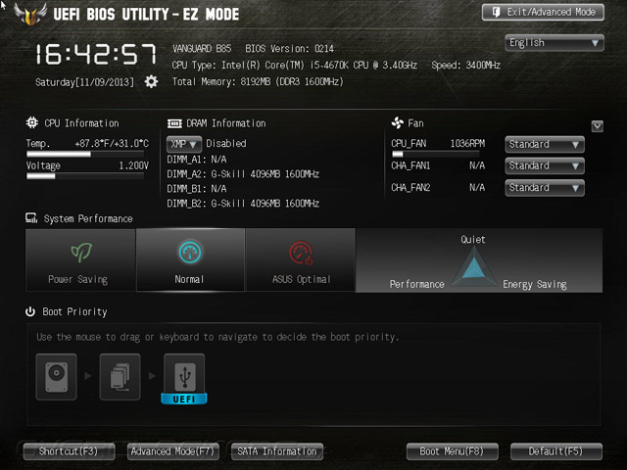
Task: Open the CPU_FAN Standard profile dropdown
Action: click(545, 144)
